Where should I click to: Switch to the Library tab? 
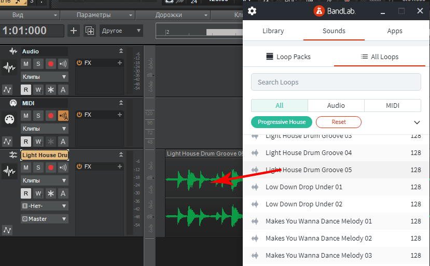[x=273, y=31]
